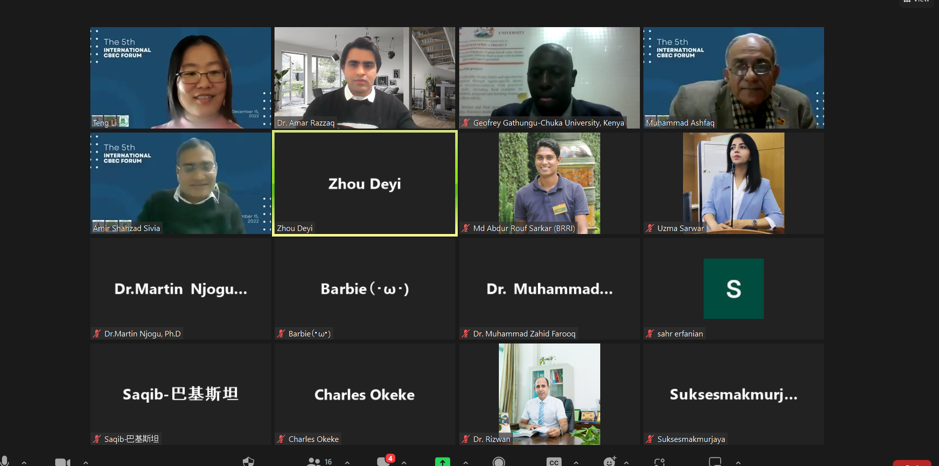Open the Whiteboards icon in toolbar
This screenshot has height=466, width=939.
coord(715,461)
